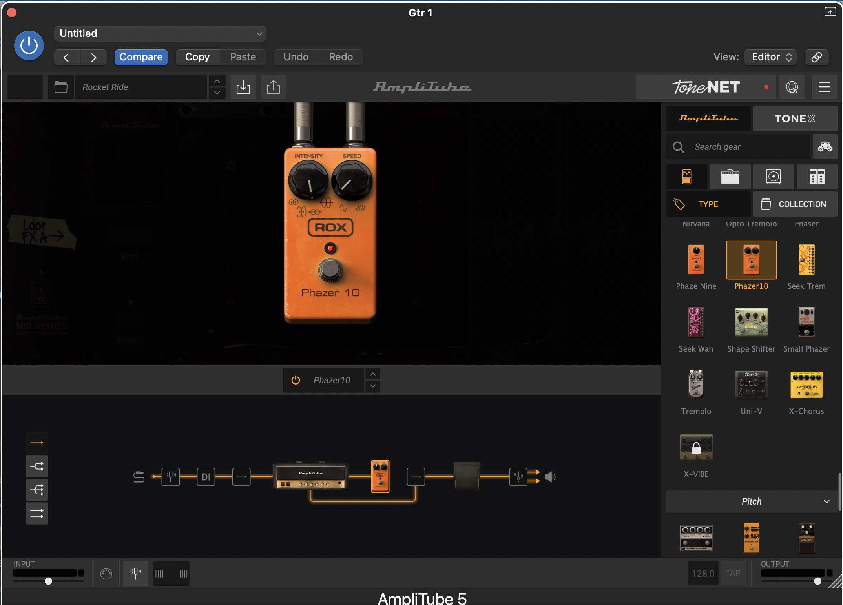Click the tuner block in signal chain
Screen dimensions: 843x605
(170, 477)
